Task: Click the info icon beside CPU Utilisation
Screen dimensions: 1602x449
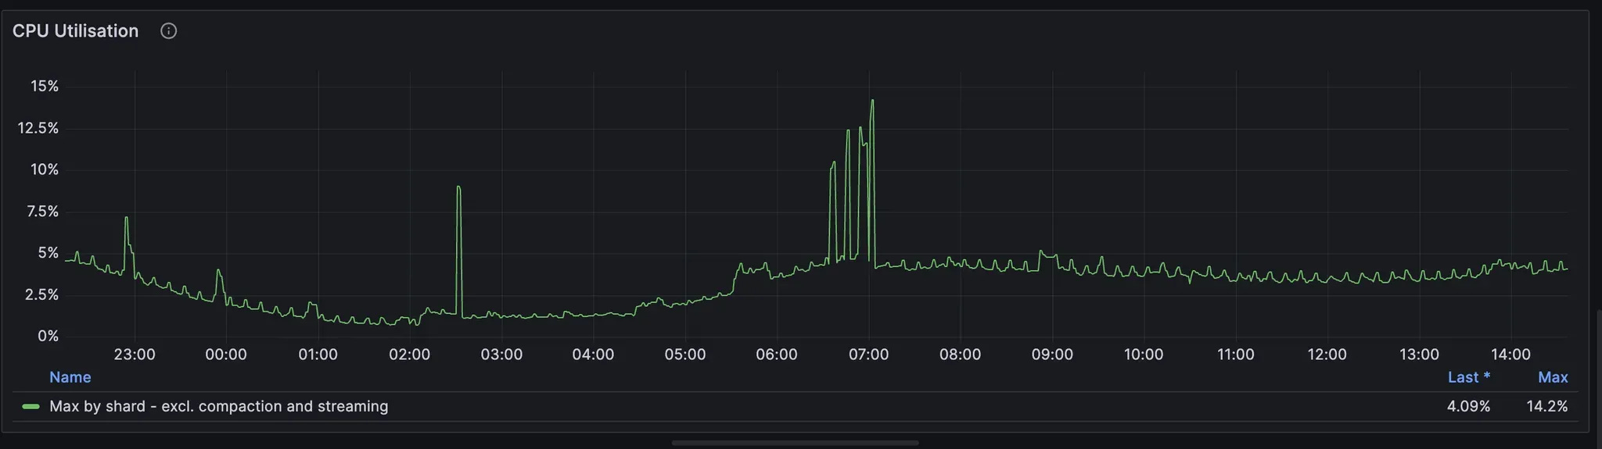Action: click(168, 31)
